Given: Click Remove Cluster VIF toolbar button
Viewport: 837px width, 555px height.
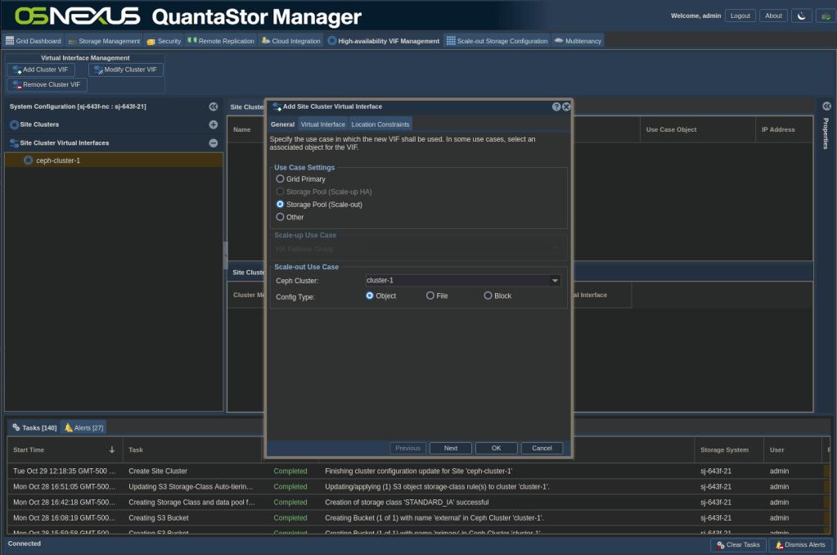Looking at the screenshot, I should [47, 84].
